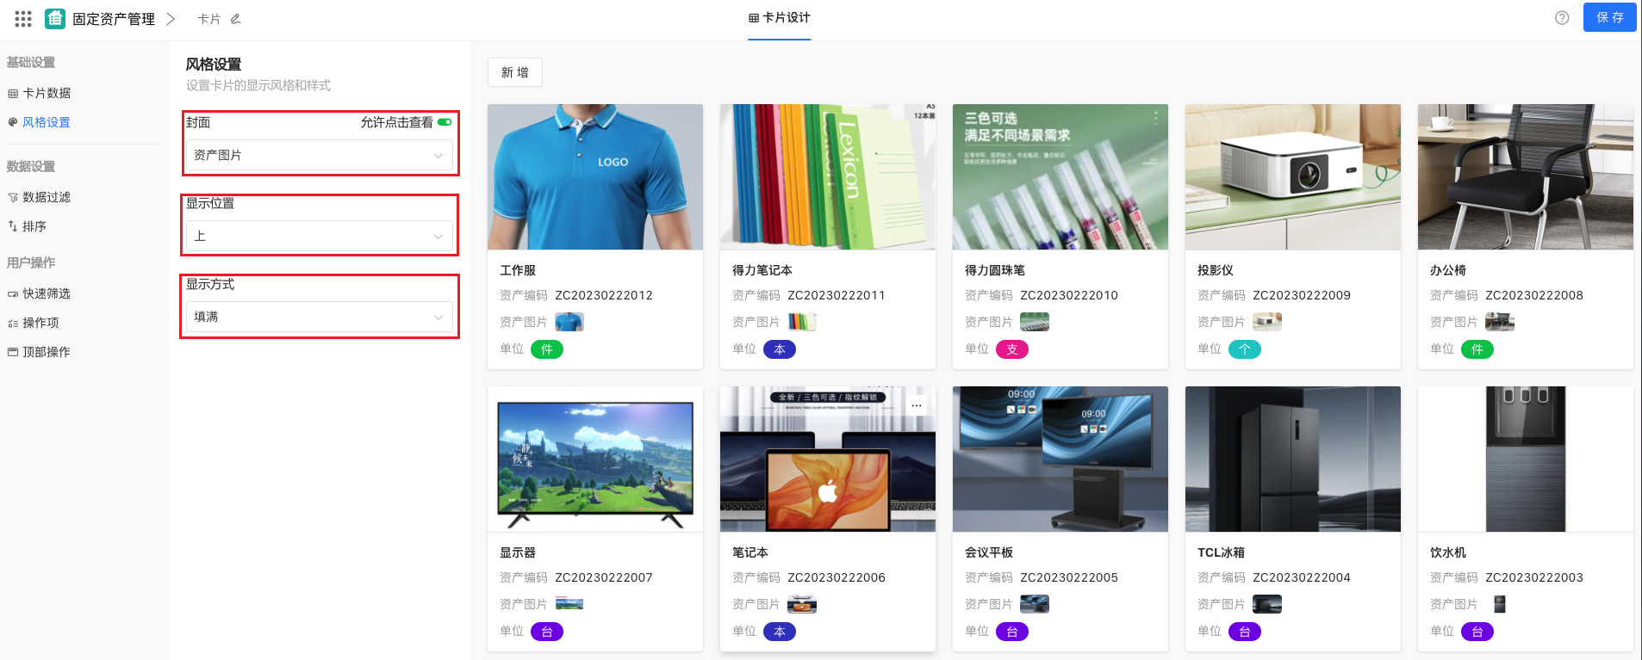The width and height of the screenshot is (1642, 660).
Task: Expand the 封面 资产图片 dropdown
Action: (x=319, y=155)
